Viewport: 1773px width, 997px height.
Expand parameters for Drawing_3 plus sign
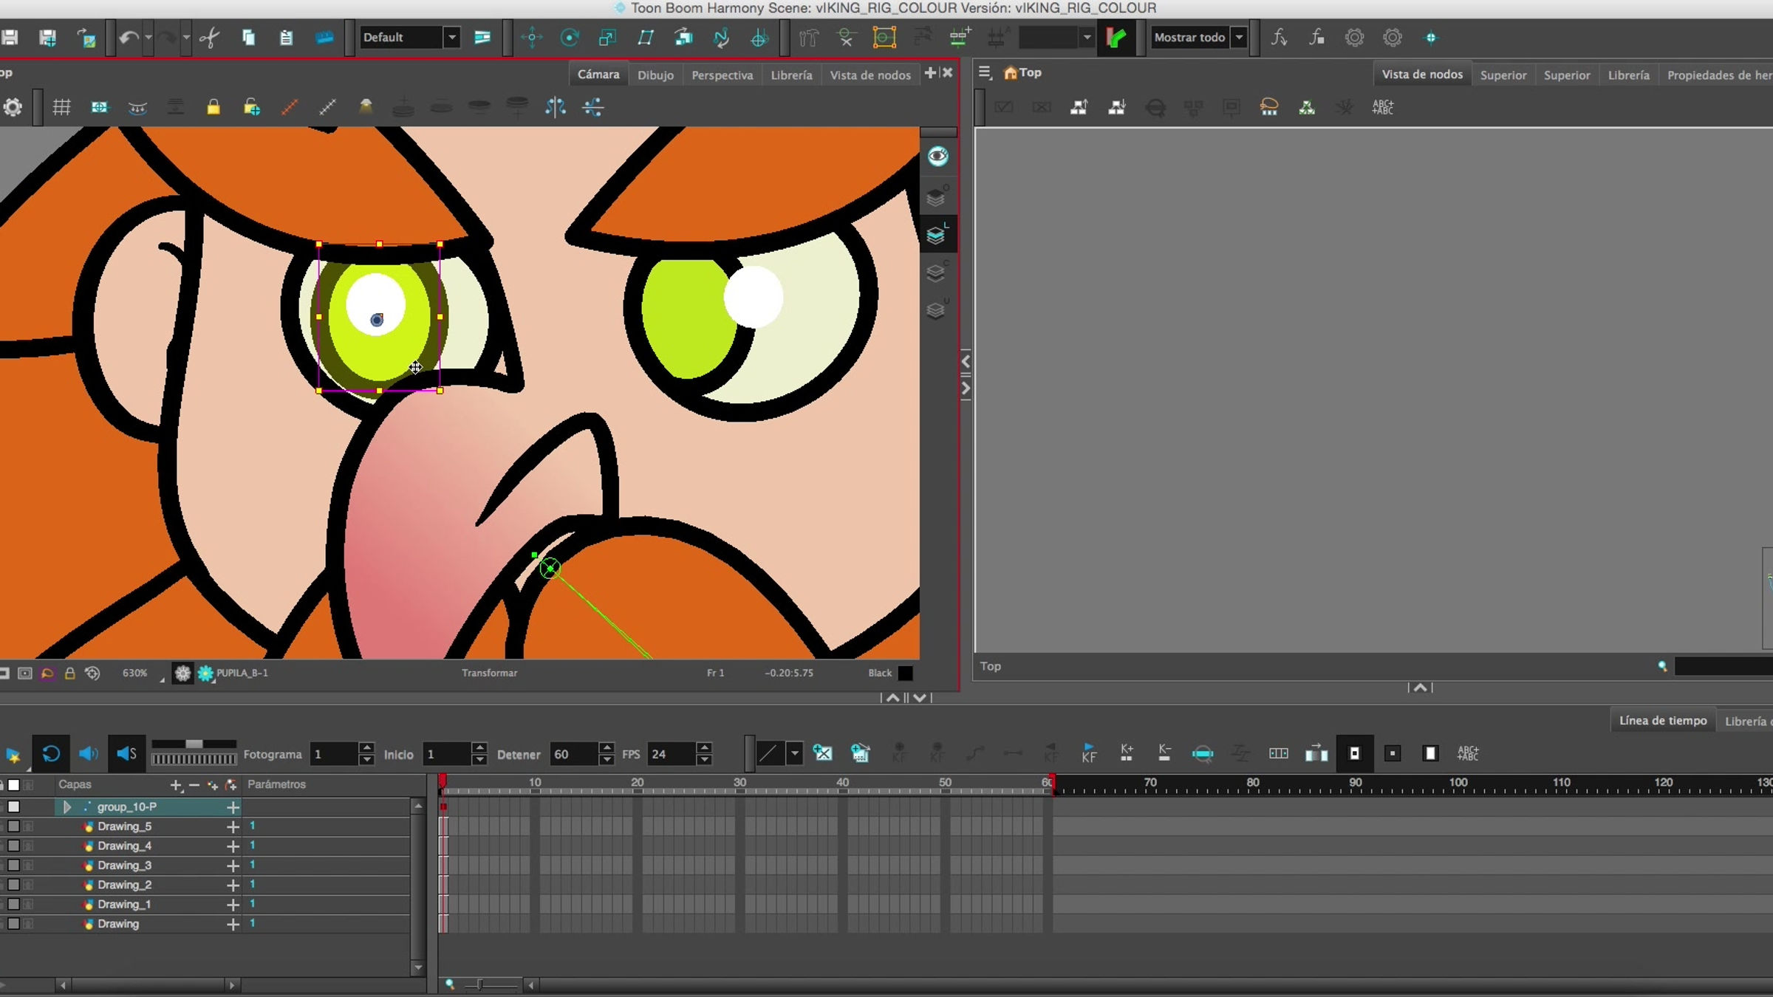pos(233,866)
